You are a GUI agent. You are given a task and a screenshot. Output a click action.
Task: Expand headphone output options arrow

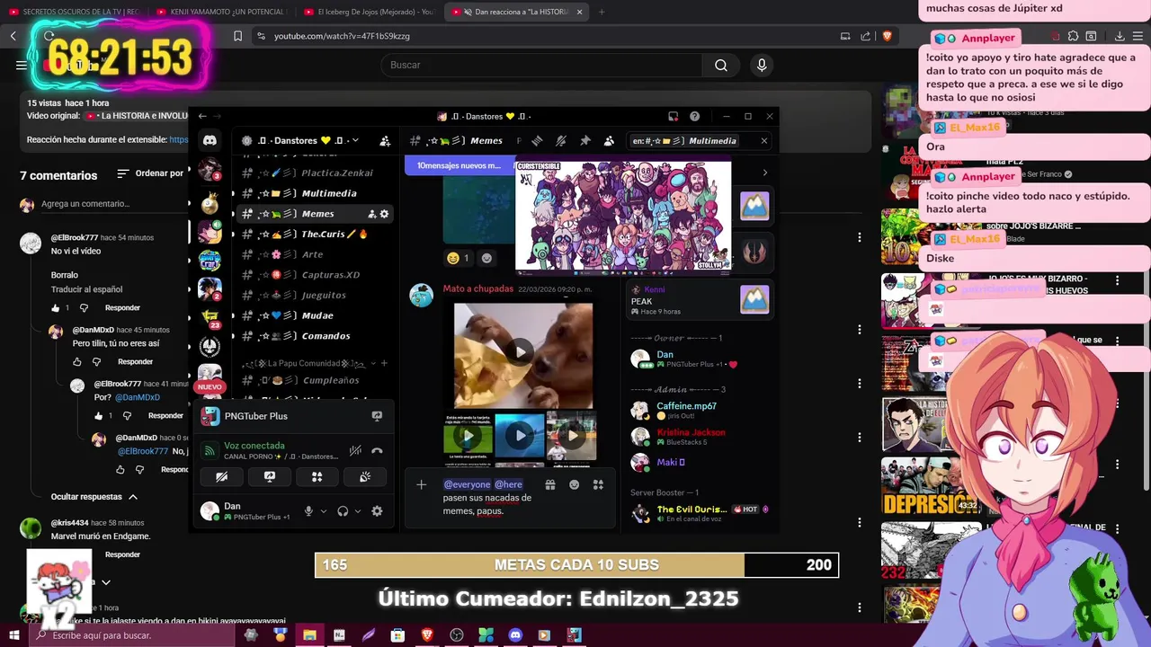click(358, 511)
